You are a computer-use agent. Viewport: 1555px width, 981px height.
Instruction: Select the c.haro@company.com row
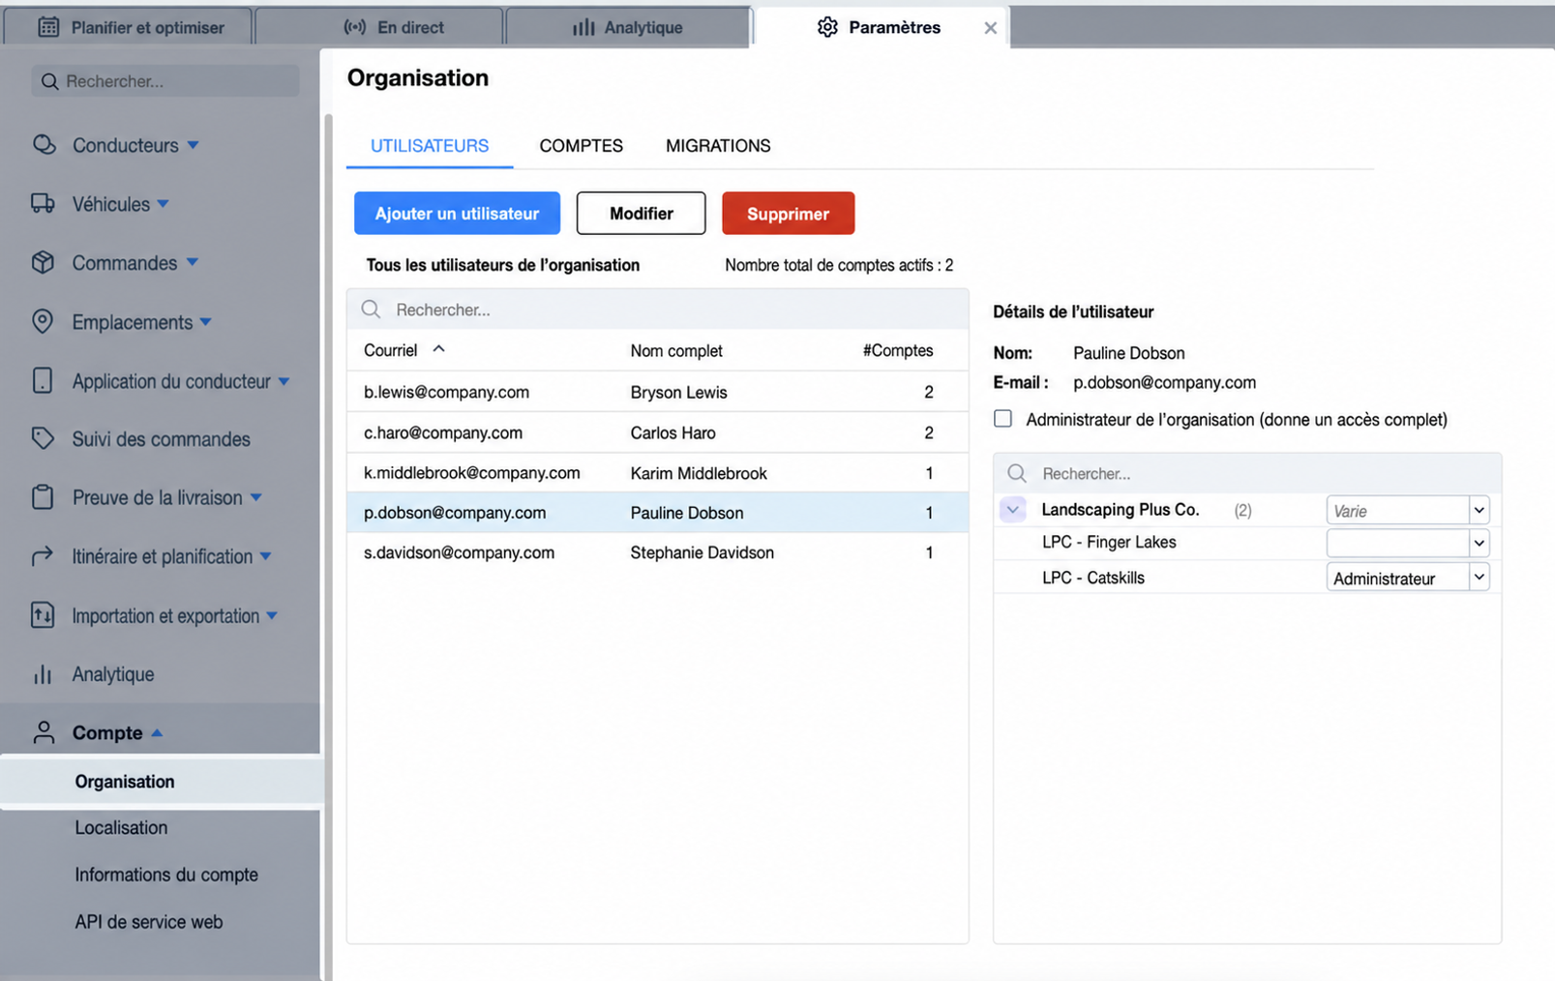pyautogui.click(x=658, y=432)
